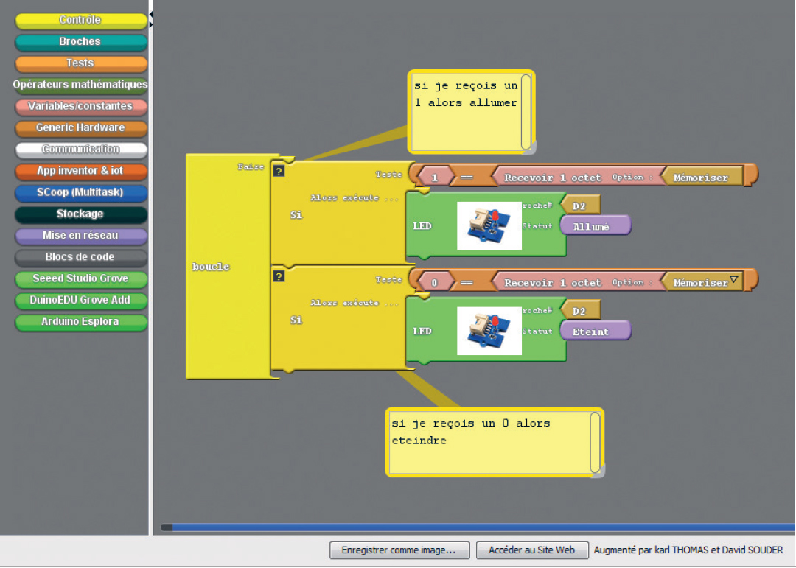Click Recevoir 1 octet in second test
Screen dimensions: 796x568
coord(552,283)
